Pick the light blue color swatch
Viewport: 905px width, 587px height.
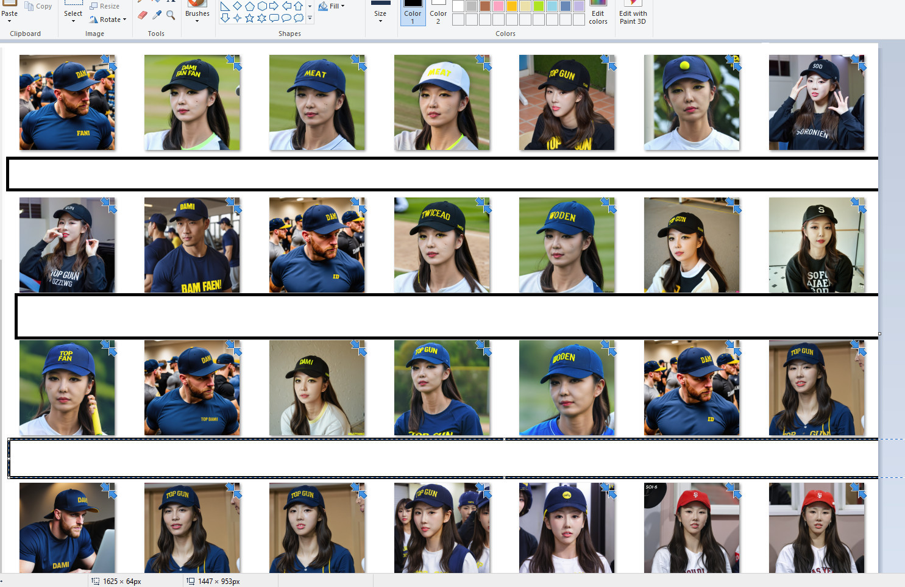coord(552,6)
